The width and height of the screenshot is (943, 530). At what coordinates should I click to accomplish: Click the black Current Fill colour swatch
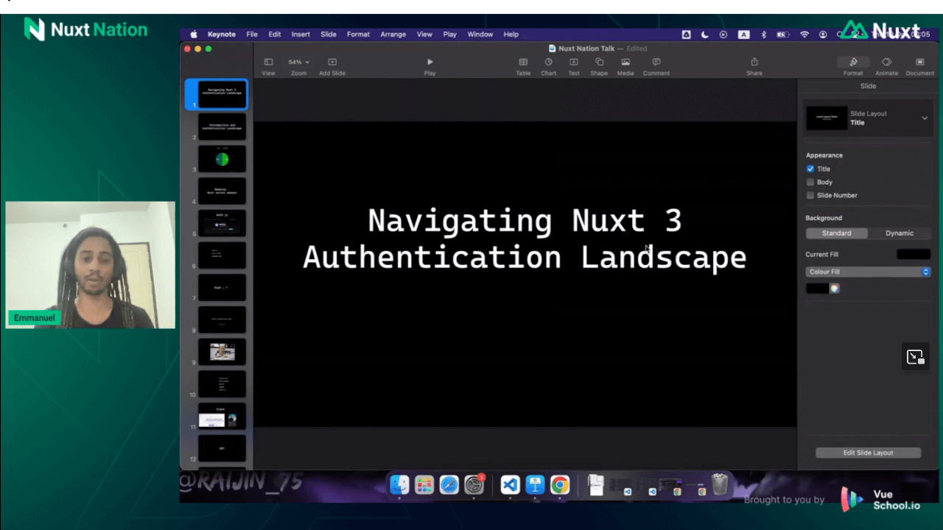913,254
